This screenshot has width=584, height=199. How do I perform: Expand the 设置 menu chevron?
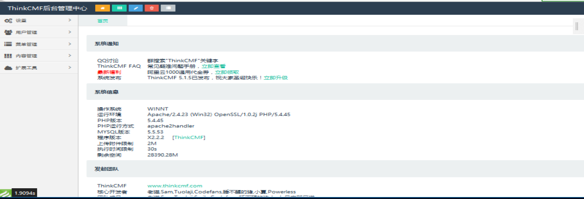70,20
